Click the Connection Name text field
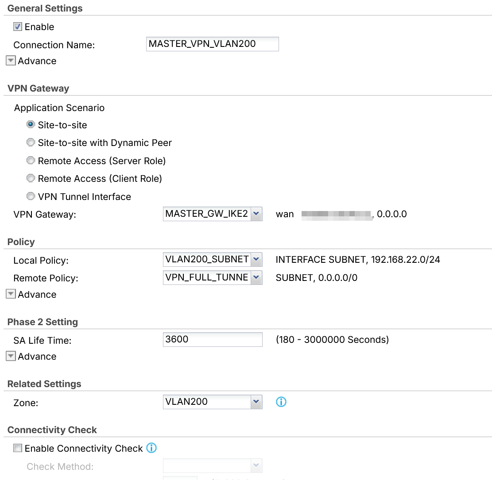The height and width of the screenshot is (480, 492). pyautogui.click(x=213, y=44)
